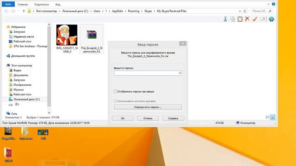The image size is (296, 166).
Task: Open the File ribbon tab
Action: click(8, 4)
